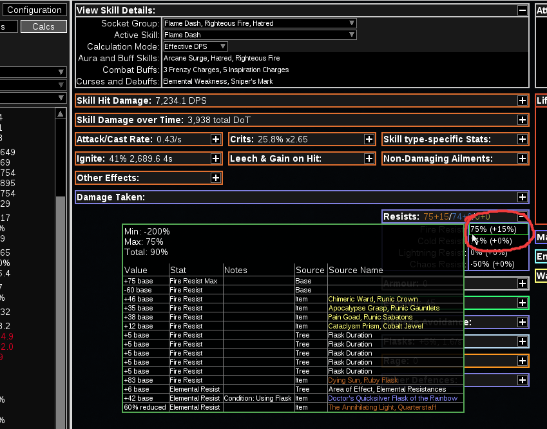547x429 pixels.
Task: Collapse the Resists breakdown popup
Action: pyautogui.click(x=522, y=216)
